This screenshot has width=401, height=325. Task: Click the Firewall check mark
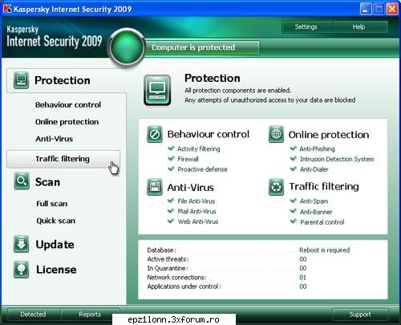coord(171,158)
